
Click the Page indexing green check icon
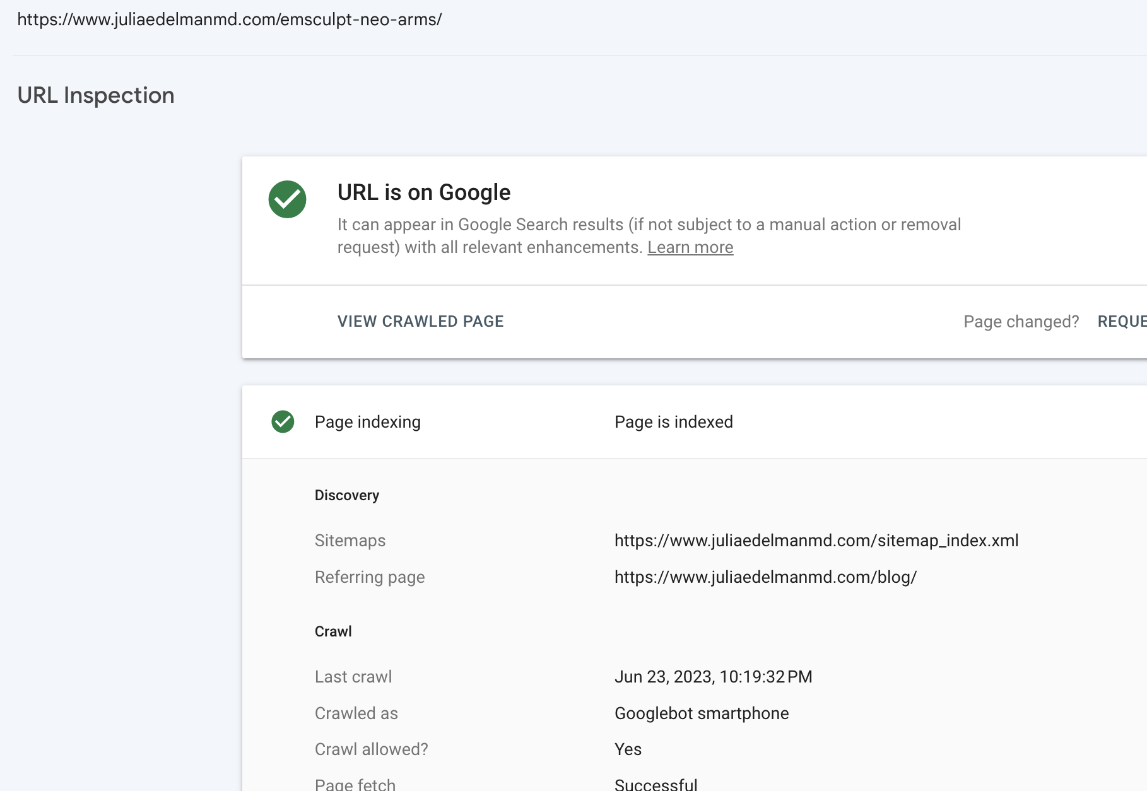click(283, 422)
